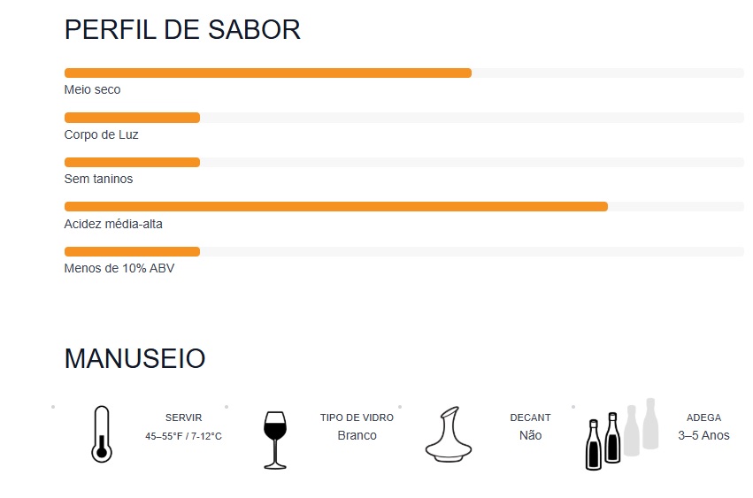Viewport: 753px width, 498px height.
Task: Click the 45–55°F / 7-12°C temperature text
Action: (183, 436)
